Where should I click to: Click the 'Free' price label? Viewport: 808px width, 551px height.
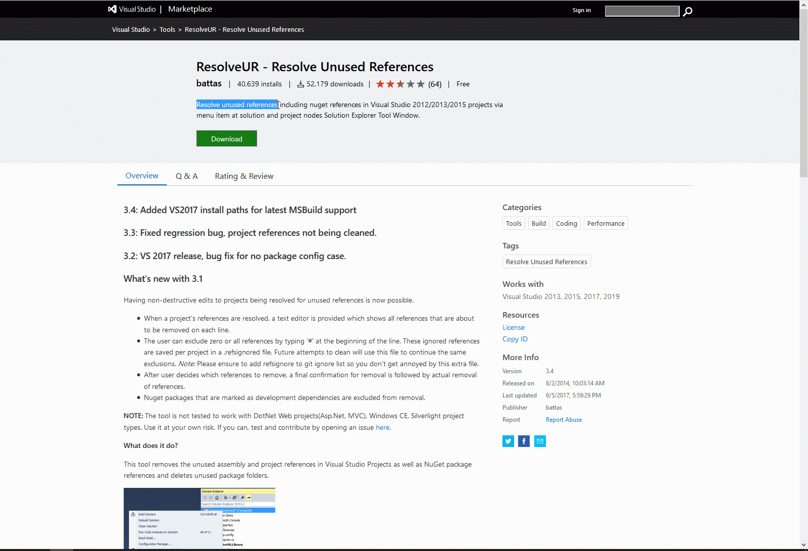pyautogui.click(x=463, y=84)
